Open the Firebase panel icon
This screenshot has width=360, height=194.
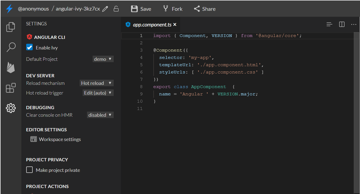(x=11, y=67)
